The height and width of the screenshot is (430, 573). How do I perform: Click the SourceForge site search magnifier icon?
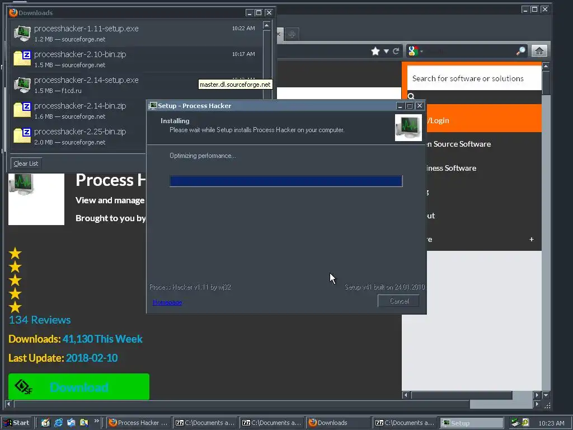(411, 96)
